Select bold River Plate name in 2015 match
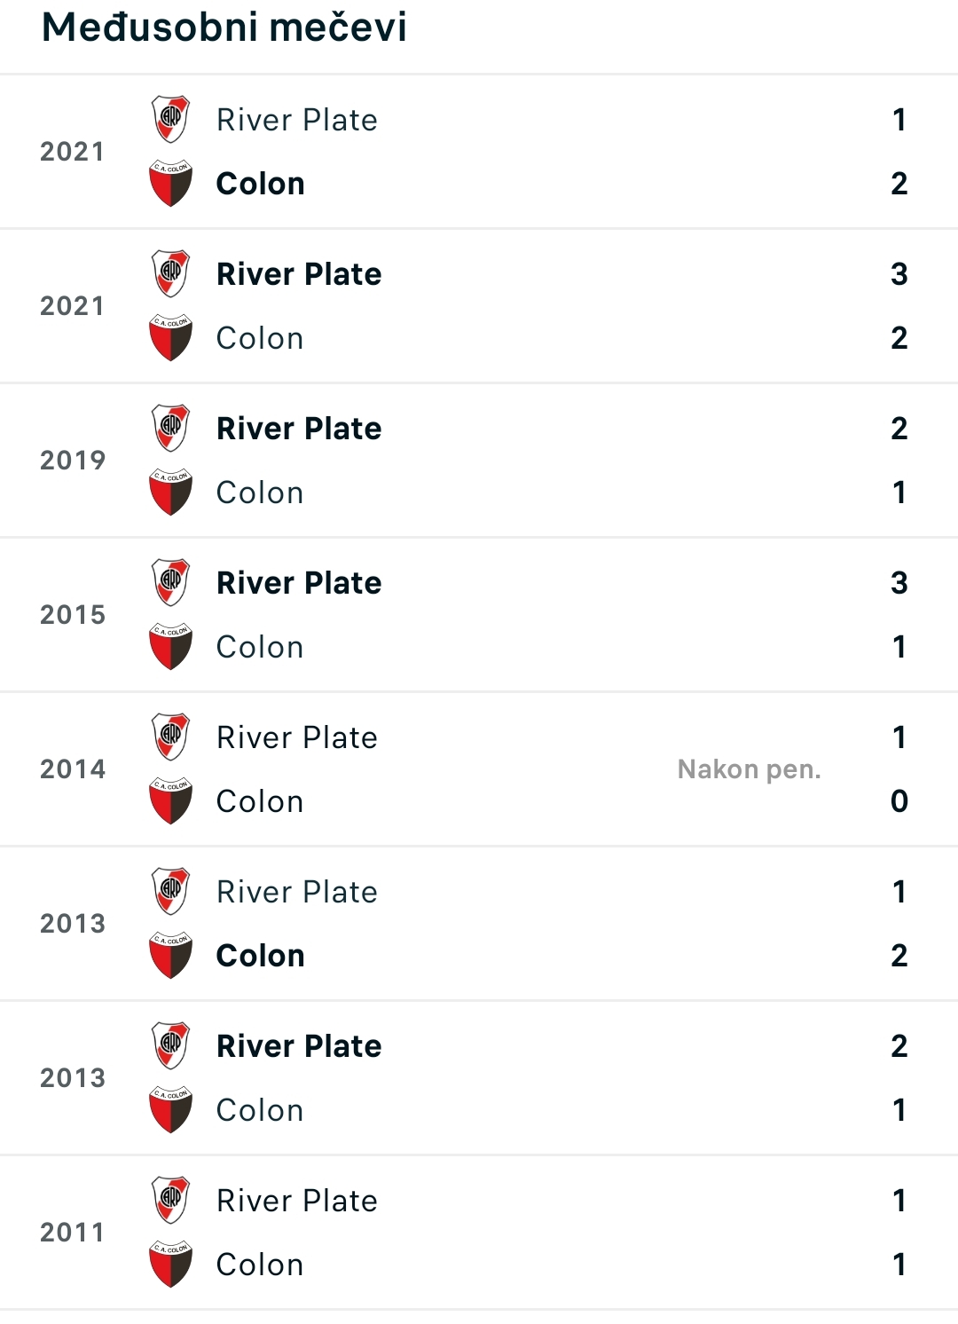958x1324 pixels. tap(299, 583)
